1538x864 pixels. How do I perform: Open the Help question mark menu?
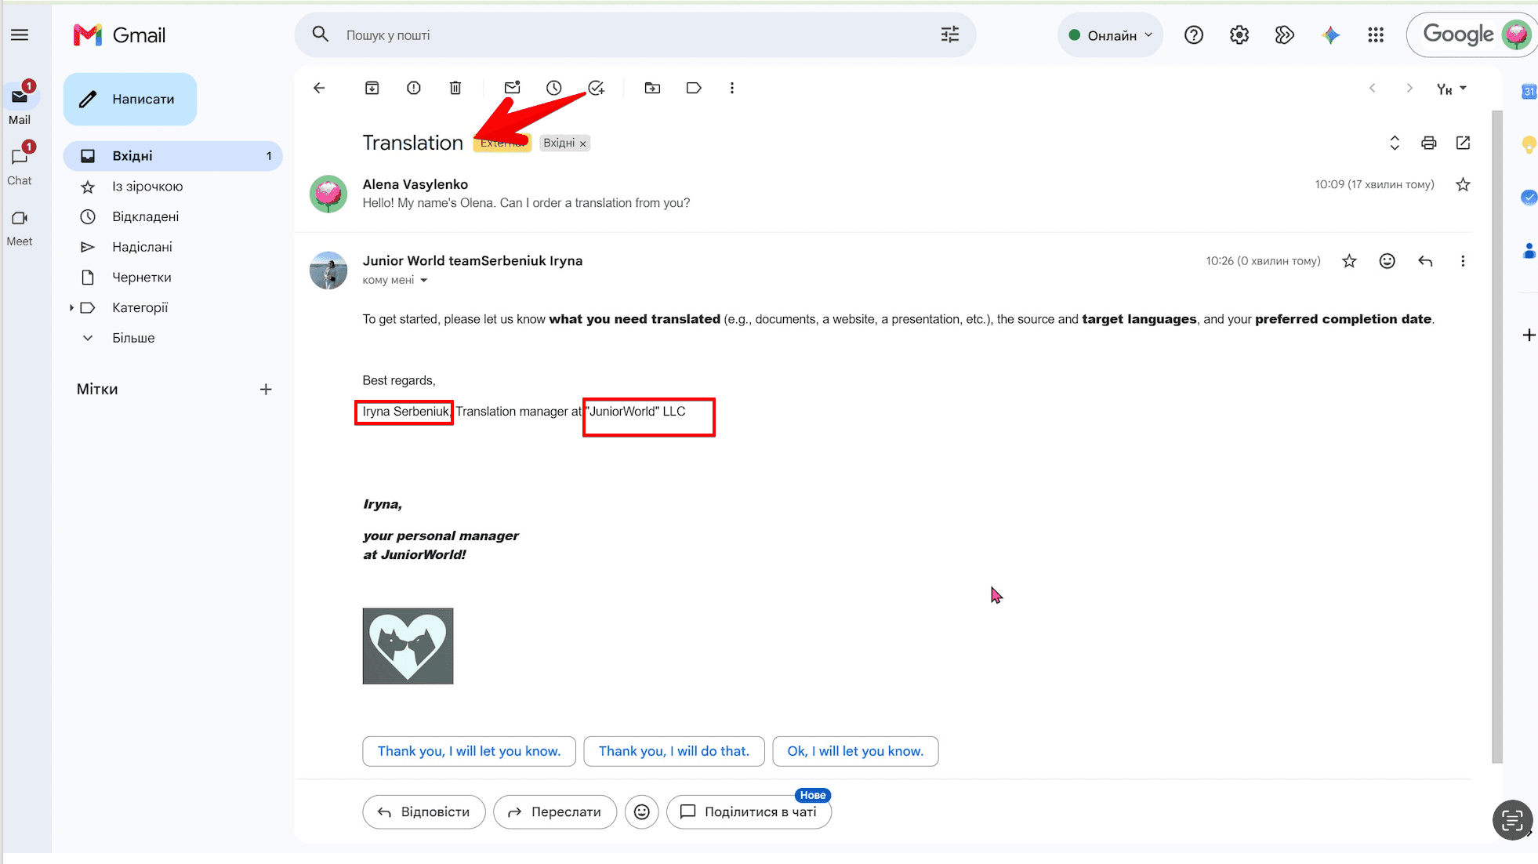tap(1194, 34)
